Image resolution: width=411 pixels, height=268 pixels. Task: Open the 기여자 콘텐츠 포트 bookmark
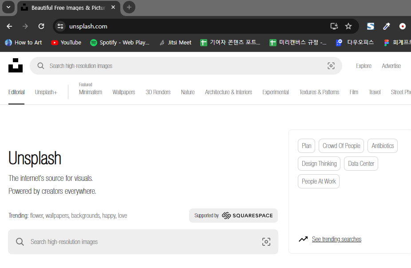pyautogui.click(x=230, y=43)
